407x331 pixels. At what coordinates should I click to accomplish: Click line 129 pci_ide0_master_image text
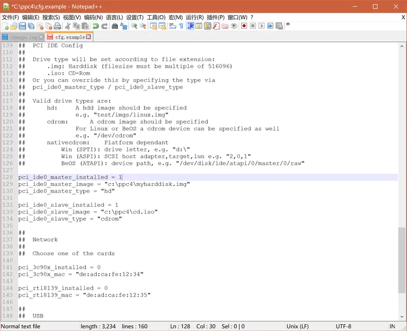click(x=56, y=184)
